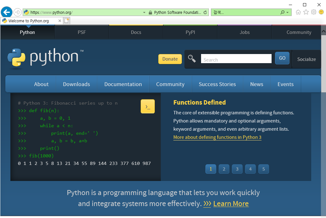326x218 pixels.
Task: Click the scrollbar up arrow
Action: [323, 31]
